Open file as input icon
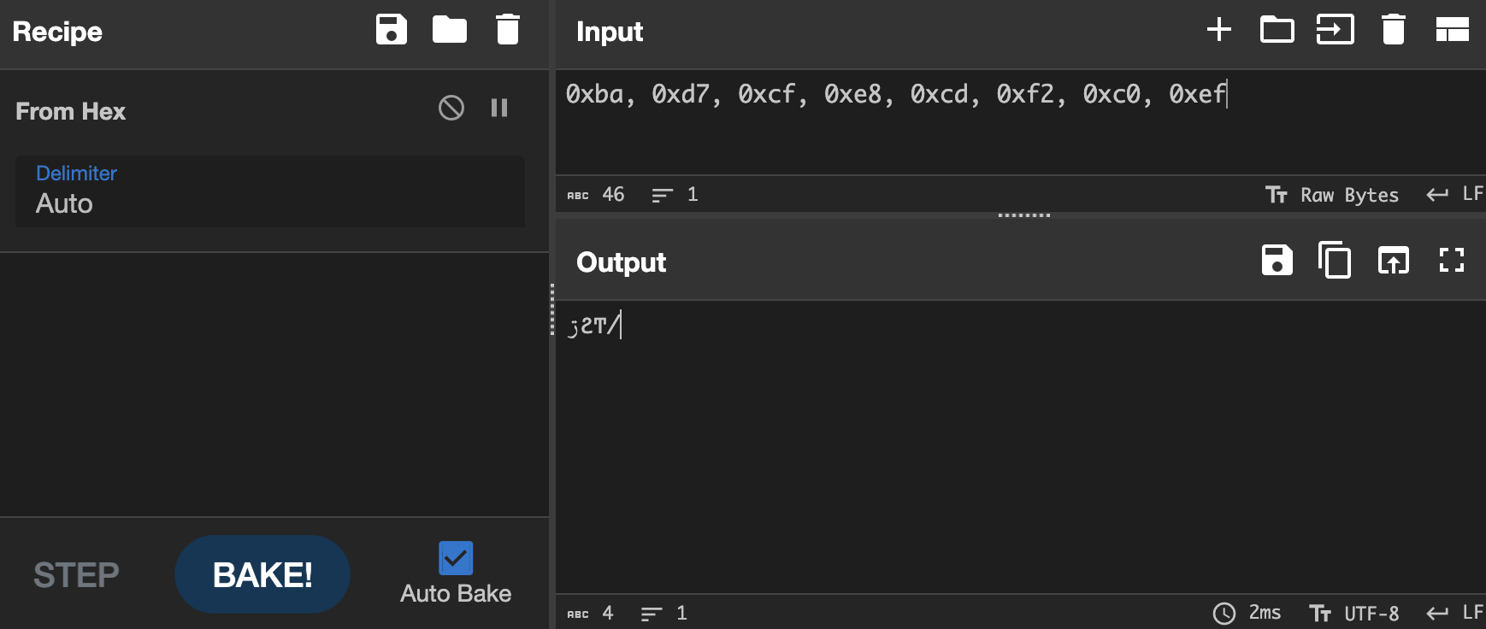The width and height of the screenshot is (1486, 629). [1336, 30]
